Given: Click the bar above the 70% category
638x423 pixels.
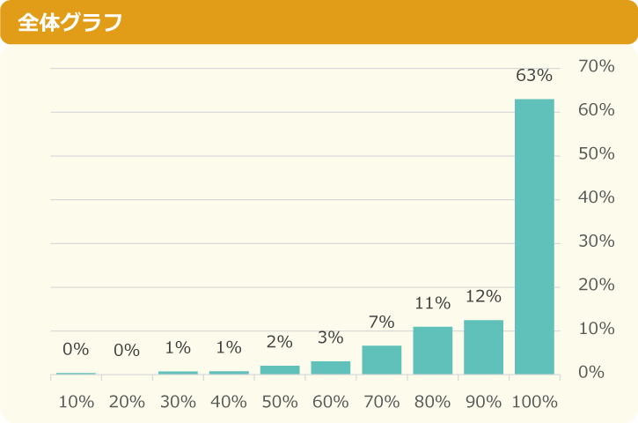Looking at the screenshot, I should pyautogui.click(x=382, y=360).
